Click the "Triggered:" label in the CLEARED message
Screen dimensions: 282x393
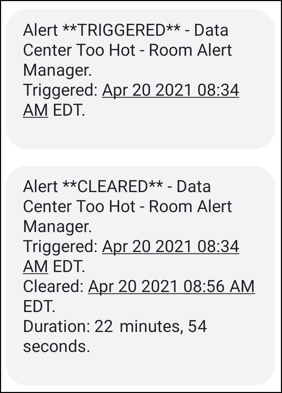coord(60,247)
